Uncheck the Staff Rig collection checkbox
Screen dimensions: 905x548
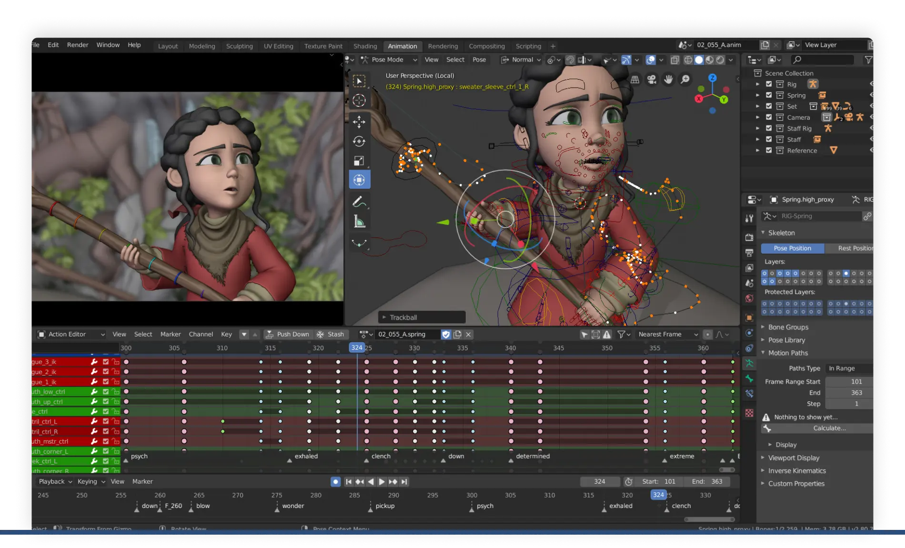pos(768,128)
